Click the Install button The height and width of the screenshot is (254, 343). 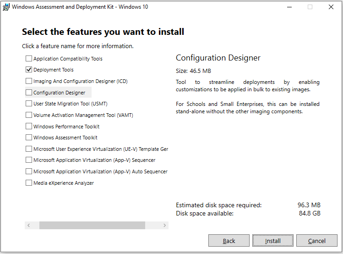click(273, 241)
